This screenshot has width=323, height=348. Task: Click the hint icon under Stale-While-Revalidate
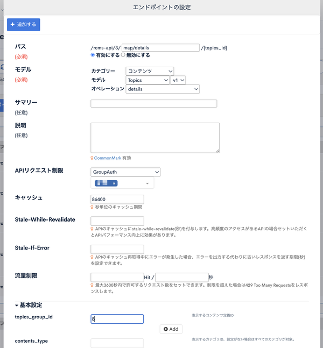[x=92, y=229]
